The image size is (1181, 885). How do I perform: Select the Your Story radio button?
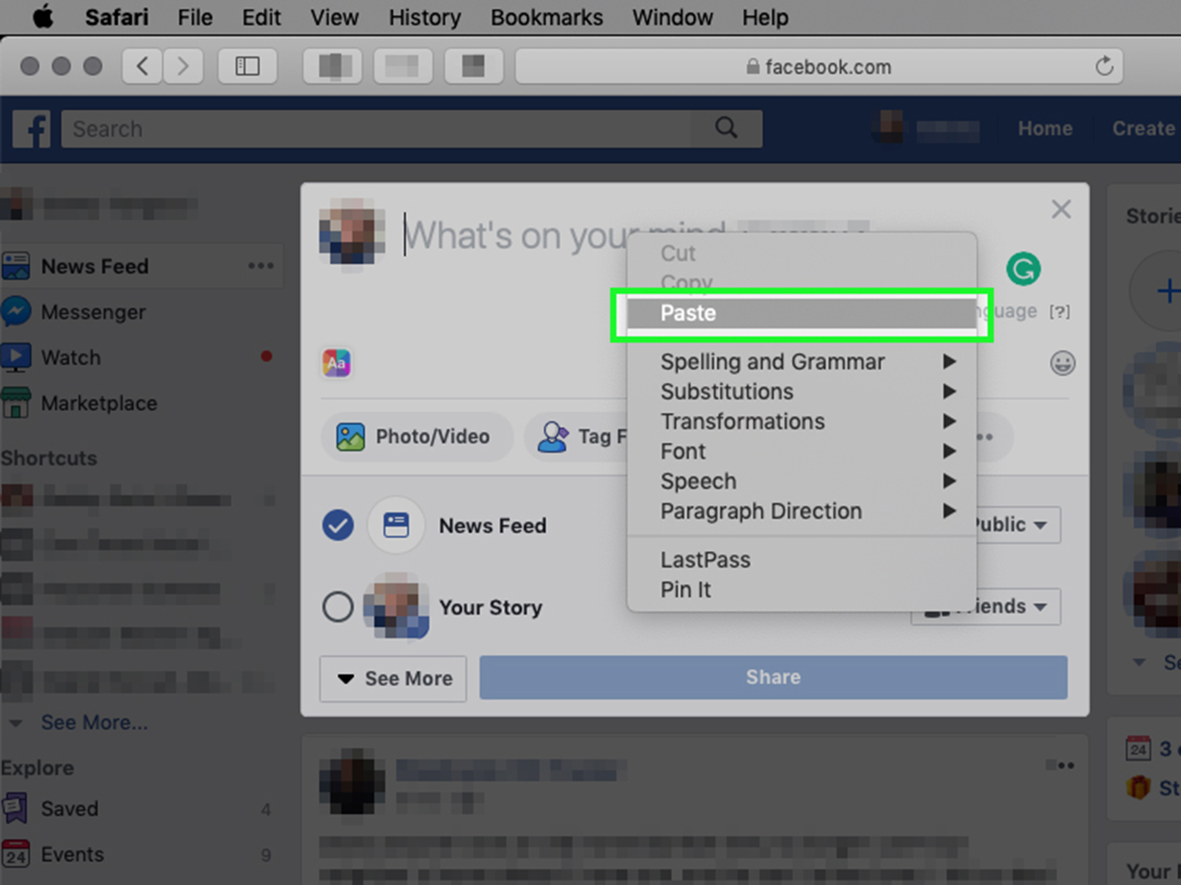point(338,607)
